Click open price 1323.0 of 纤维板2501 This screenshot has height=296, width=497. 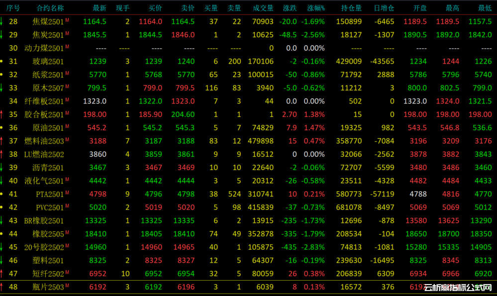(415, 101)
